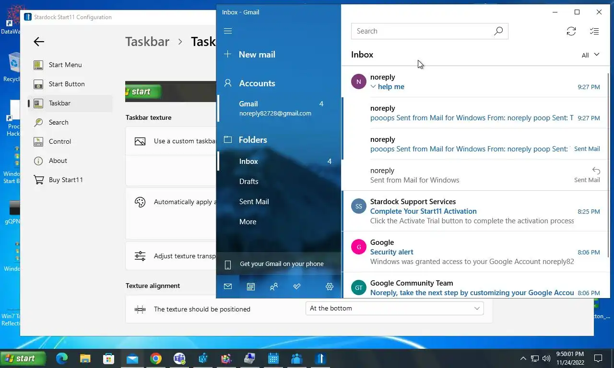The height and width of the screenshot is (368, 614).
Task: Switch to Mail view icon at bottom
Action: tap(228, 287)
